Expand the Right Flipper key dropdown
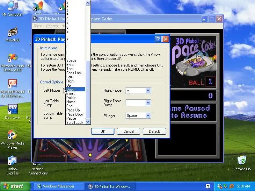 tap(148, 91)
